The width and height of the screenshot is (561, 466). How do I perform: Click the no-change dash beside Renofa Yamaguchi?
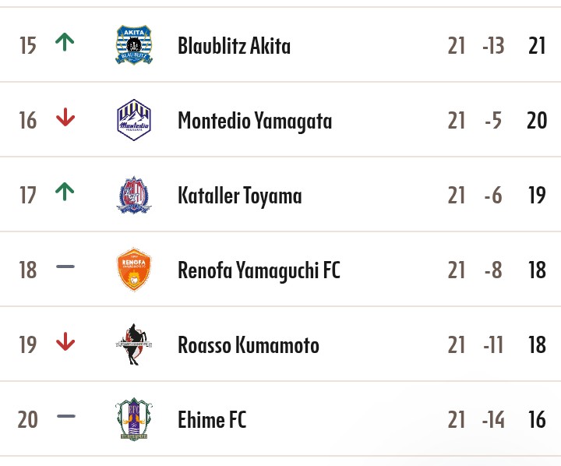click(x=65, y=267)
